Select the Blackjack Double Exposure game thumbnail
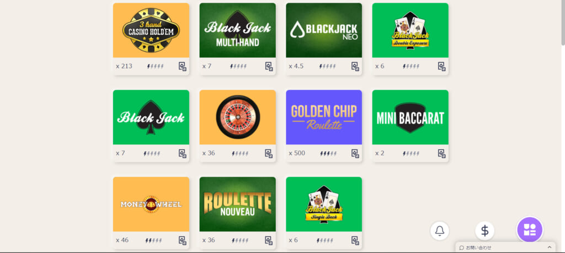Screen dimensions: 565x253 [x=411, y=30]
